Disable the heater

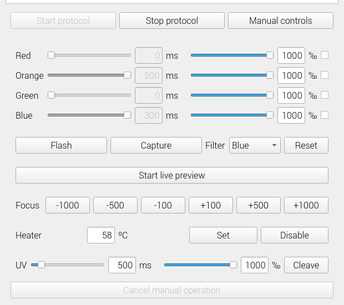[x=294, y=235]
